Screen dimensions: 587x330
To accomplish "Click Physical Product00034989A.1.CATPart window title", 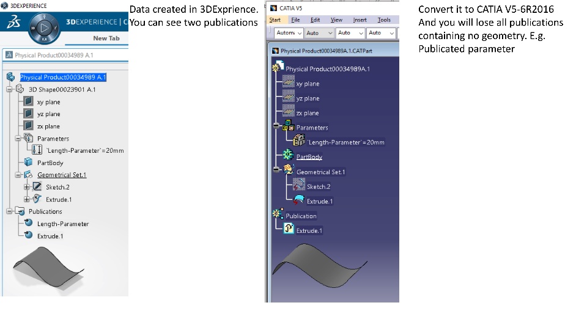I will coord(327,51).
